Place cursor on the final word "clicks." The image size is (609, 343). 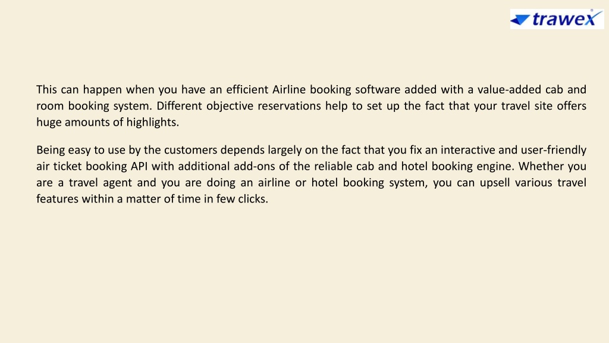click(x=253, y=199)
